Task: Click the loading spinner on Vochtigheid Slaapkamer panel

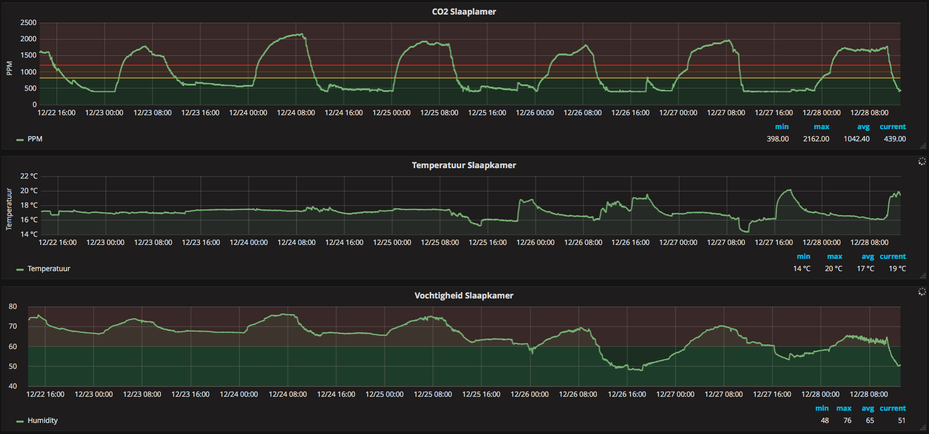Action: [921, 291]
